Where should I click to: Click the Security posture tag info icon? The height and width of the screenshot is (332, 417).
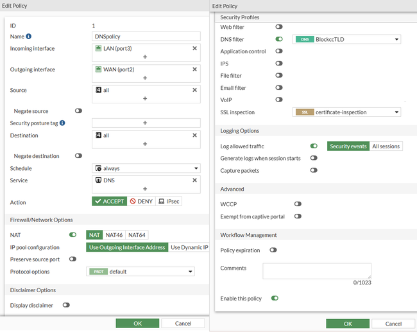point(62,123)
